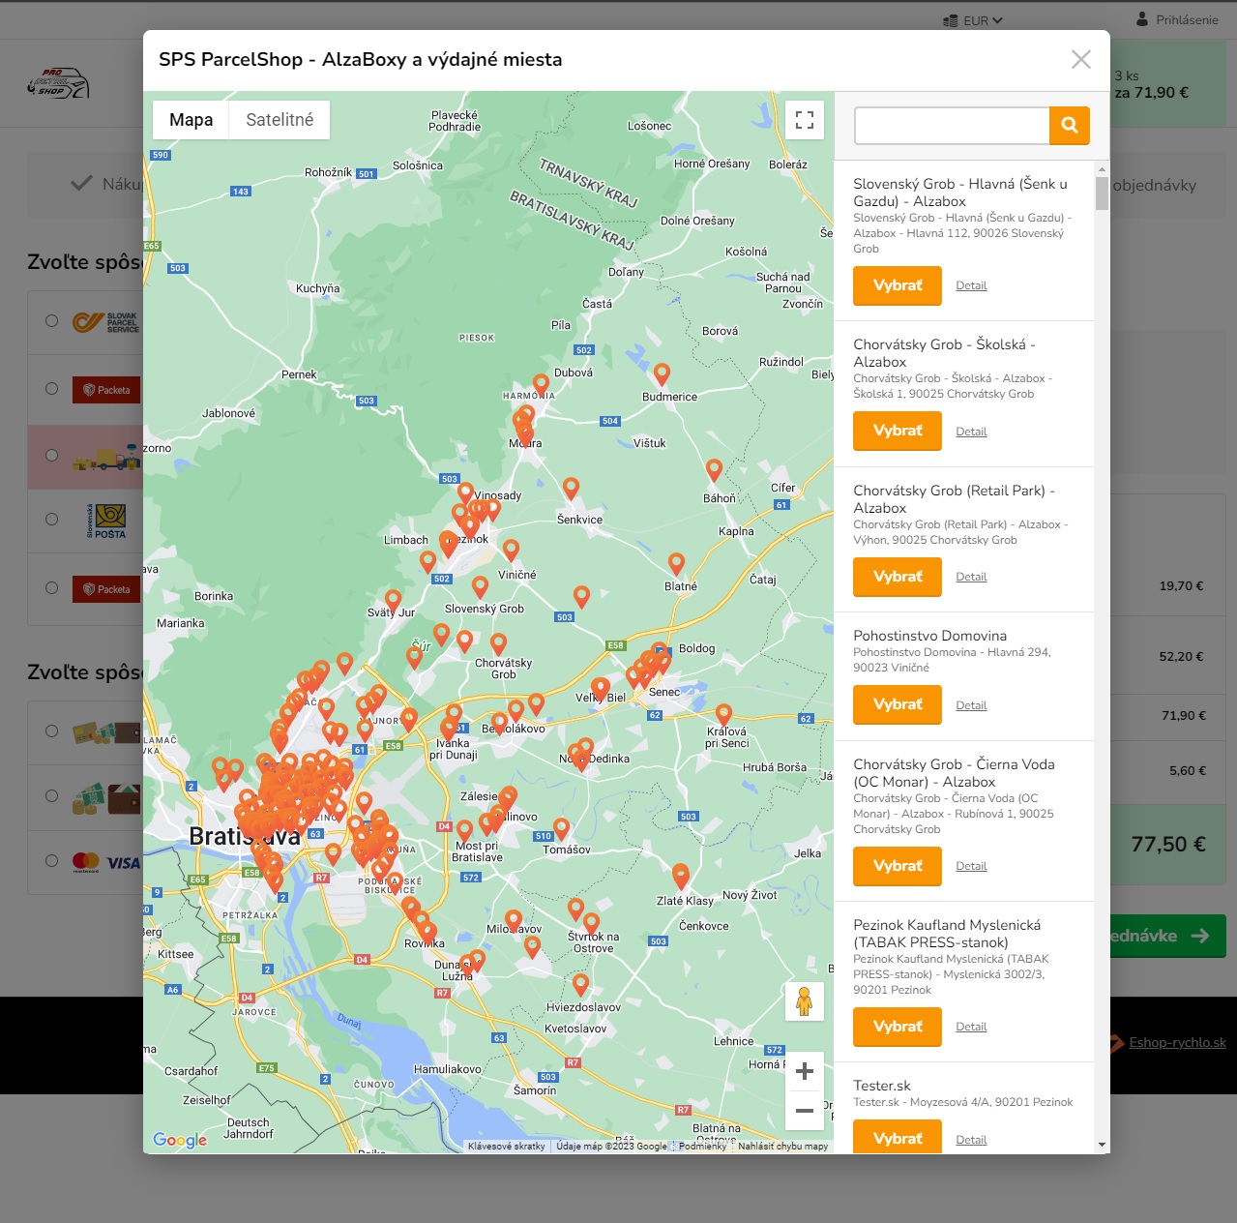
Task: Click the orange search magnifier button
Action: 1070,125
